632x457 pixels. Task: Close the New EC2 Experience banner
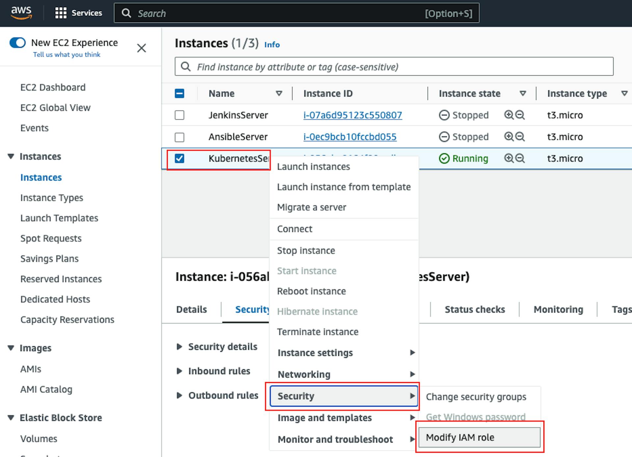tap(142, 48)
